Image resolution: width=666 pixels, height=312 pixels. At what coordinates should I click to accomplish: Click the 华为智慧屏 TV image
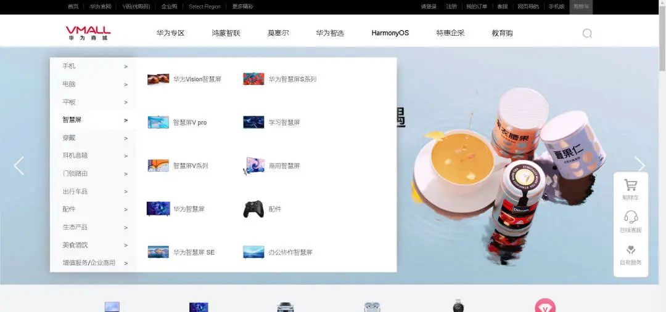pyautogui.click(x=158, y=209)
